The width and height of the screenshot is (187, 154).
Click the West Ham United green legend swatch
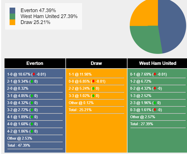pos(12,16)
